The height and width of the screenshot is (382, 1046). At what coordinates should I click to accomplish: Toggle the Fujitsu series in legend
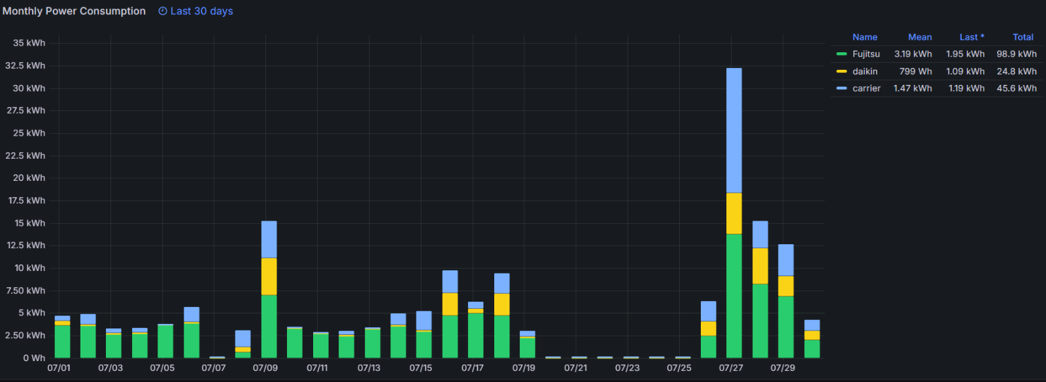(866, 54)
